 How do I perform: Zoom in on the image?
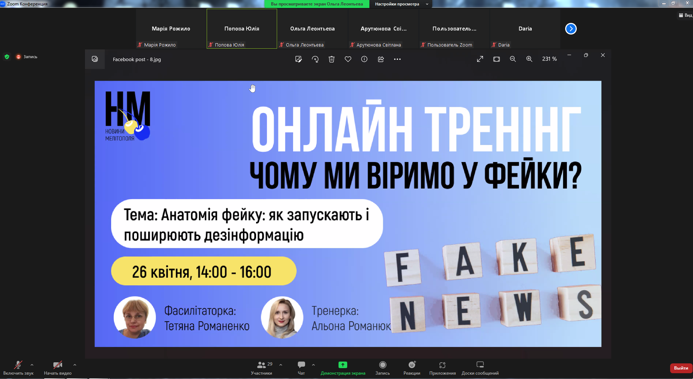529,59
